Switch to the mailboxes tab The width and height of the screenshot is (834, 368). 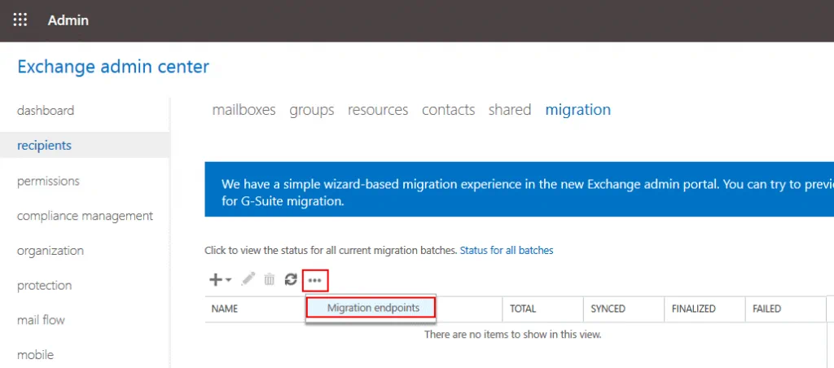coord(244,110)
